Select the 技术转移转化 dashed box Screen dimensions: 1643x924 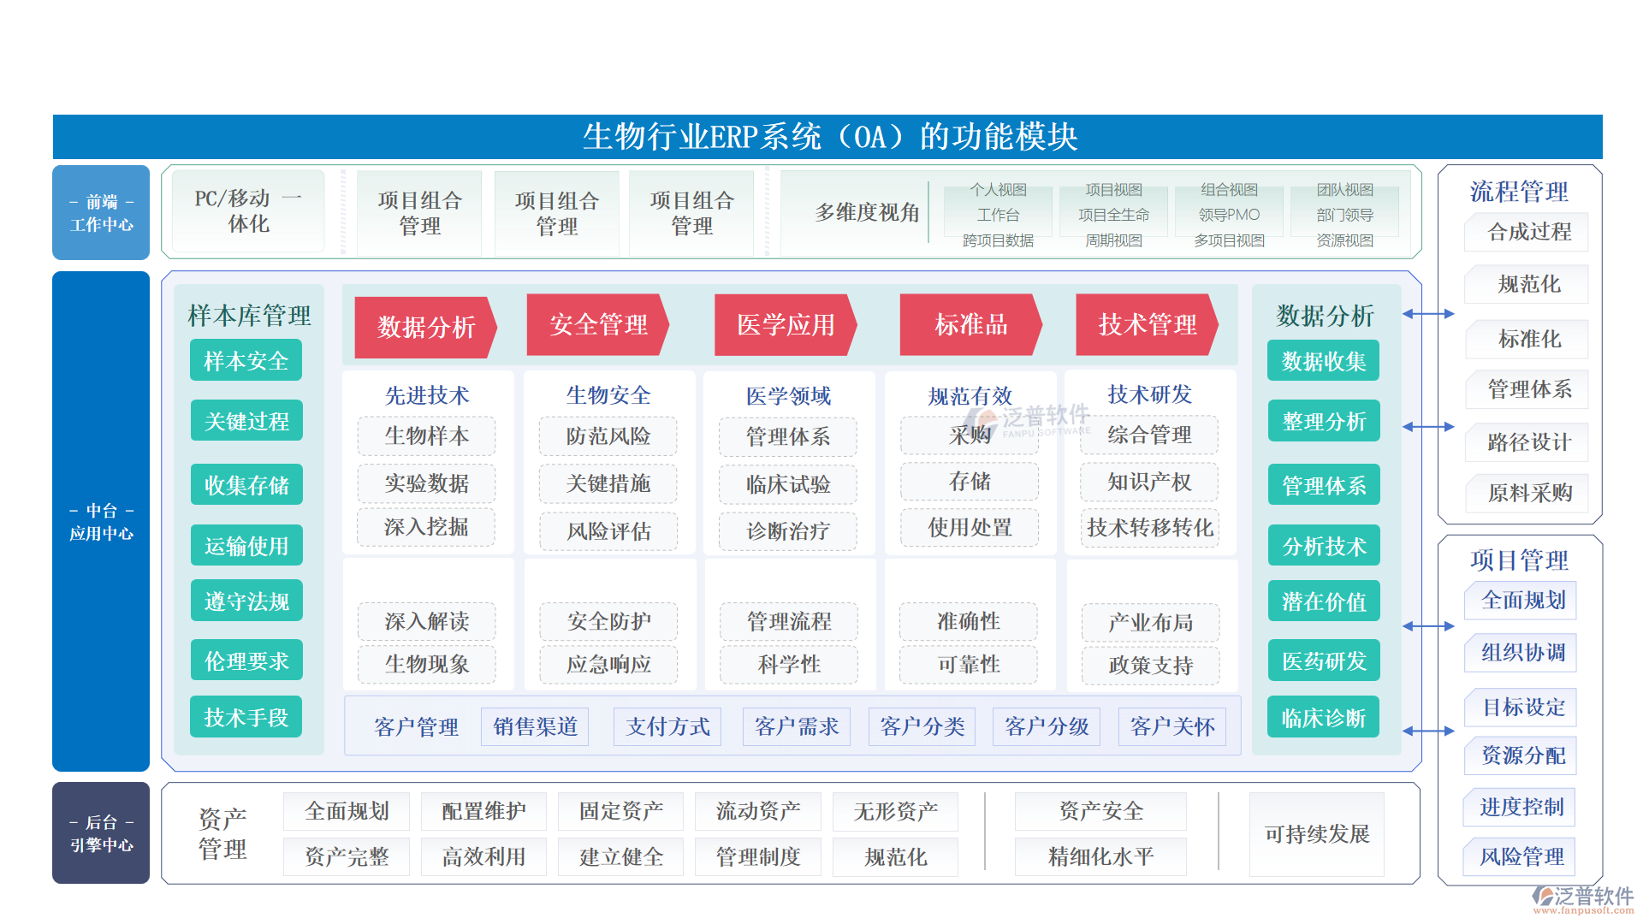pos(1149,528)
